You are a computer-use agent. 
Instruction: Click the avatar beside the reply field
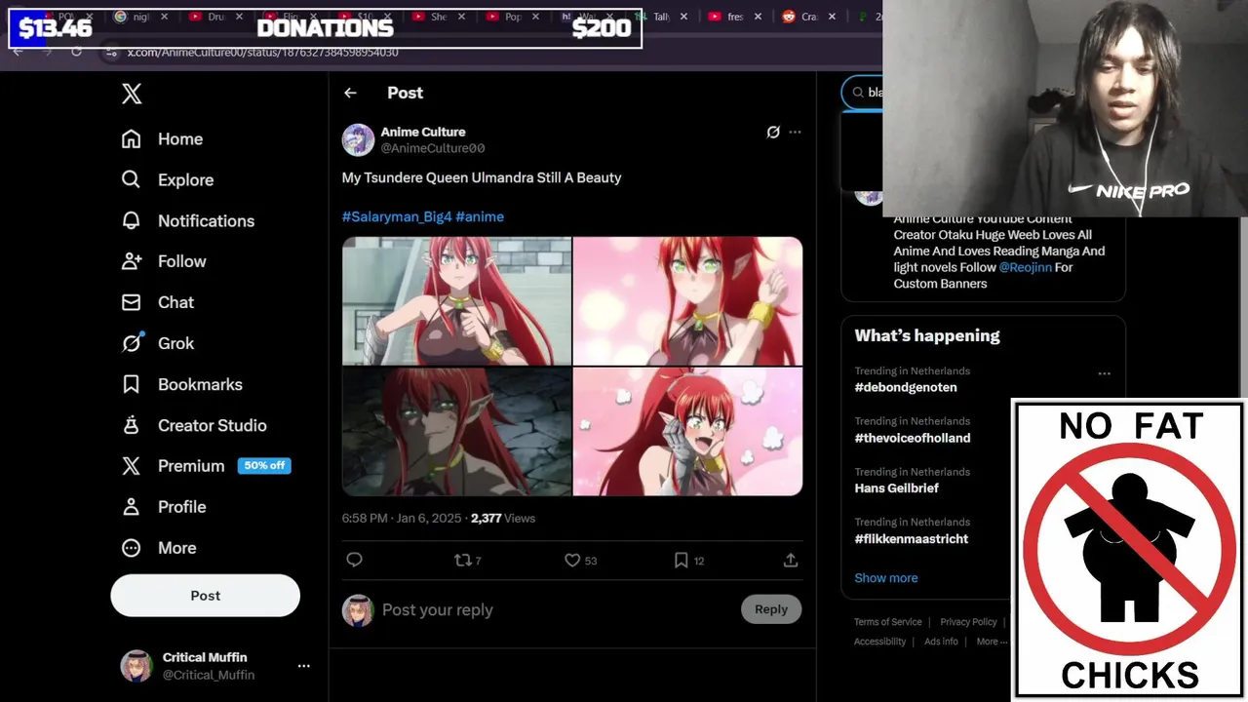coord(358,609)
